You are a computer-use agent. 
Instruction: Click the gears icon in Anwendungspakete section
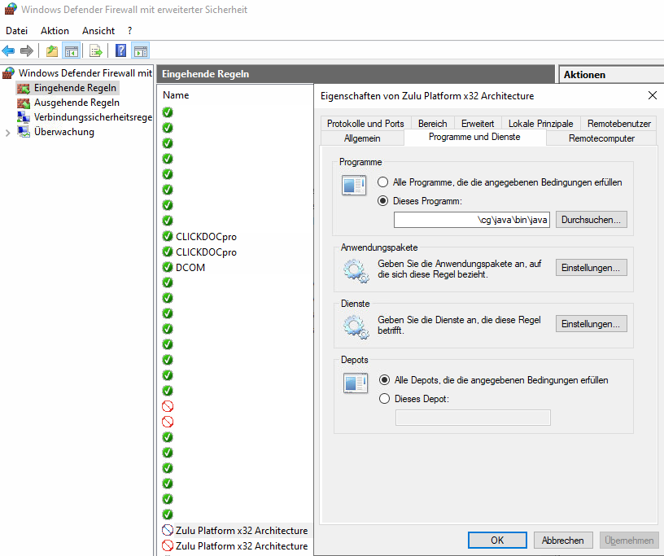click(356, 270)
